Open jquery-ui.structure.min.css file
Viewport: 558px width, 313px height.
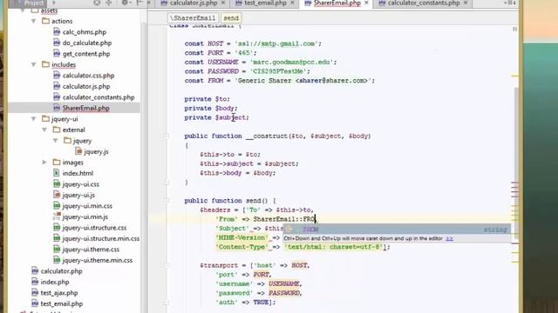[x=101, y=238]
